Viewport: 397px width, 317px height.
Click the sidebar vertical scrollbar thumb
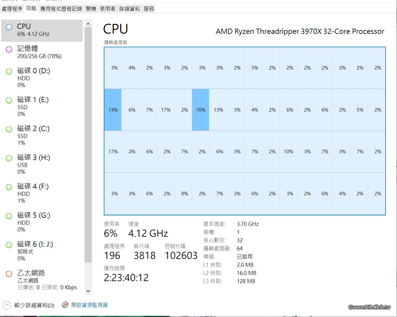tap(88, 145)
